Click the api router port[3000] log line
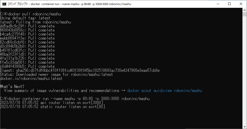247x129 pixels. [x=51, y=103]
